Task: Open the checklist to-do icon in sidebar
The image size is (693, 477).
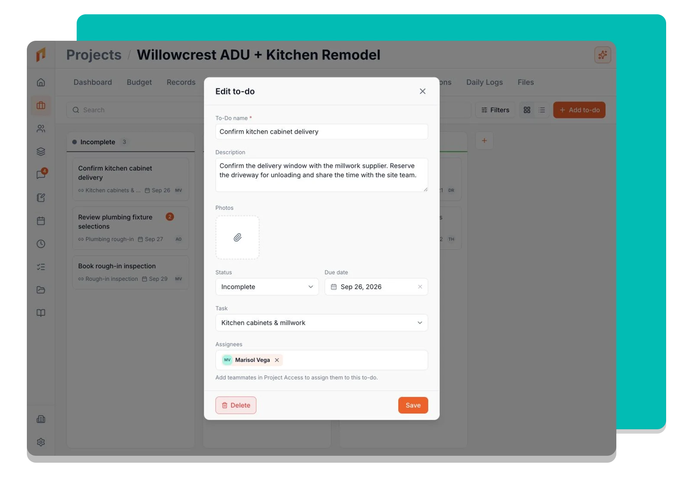Action: (x=41, y=267)
